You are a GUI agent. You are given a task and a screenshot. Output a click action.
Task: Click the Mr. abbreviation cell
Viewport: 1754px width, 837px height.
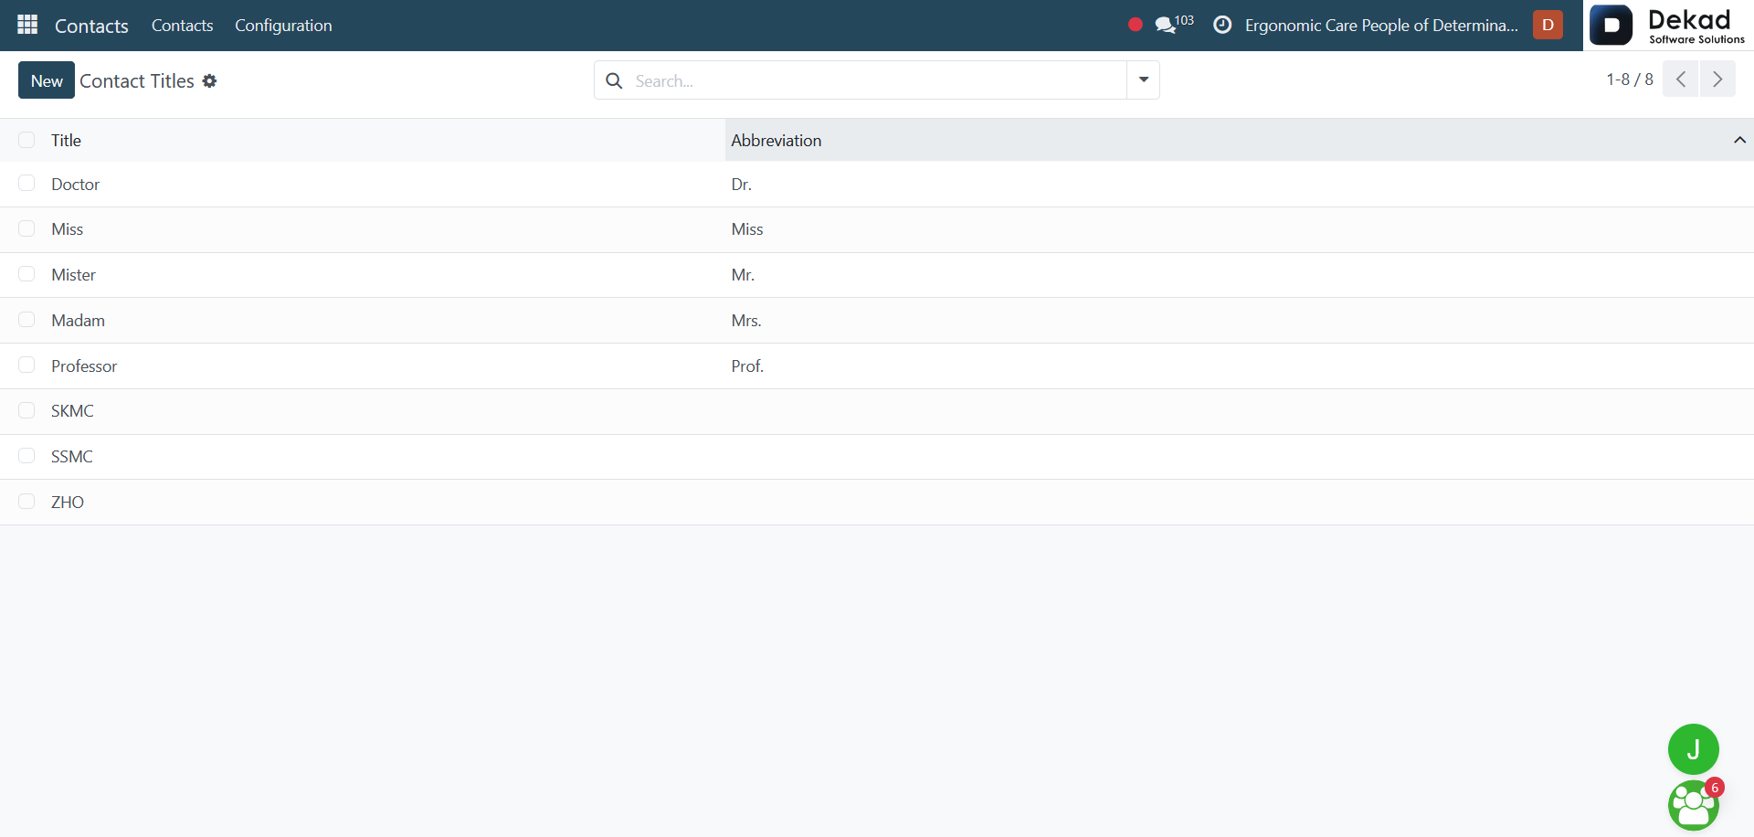(743, 275)
